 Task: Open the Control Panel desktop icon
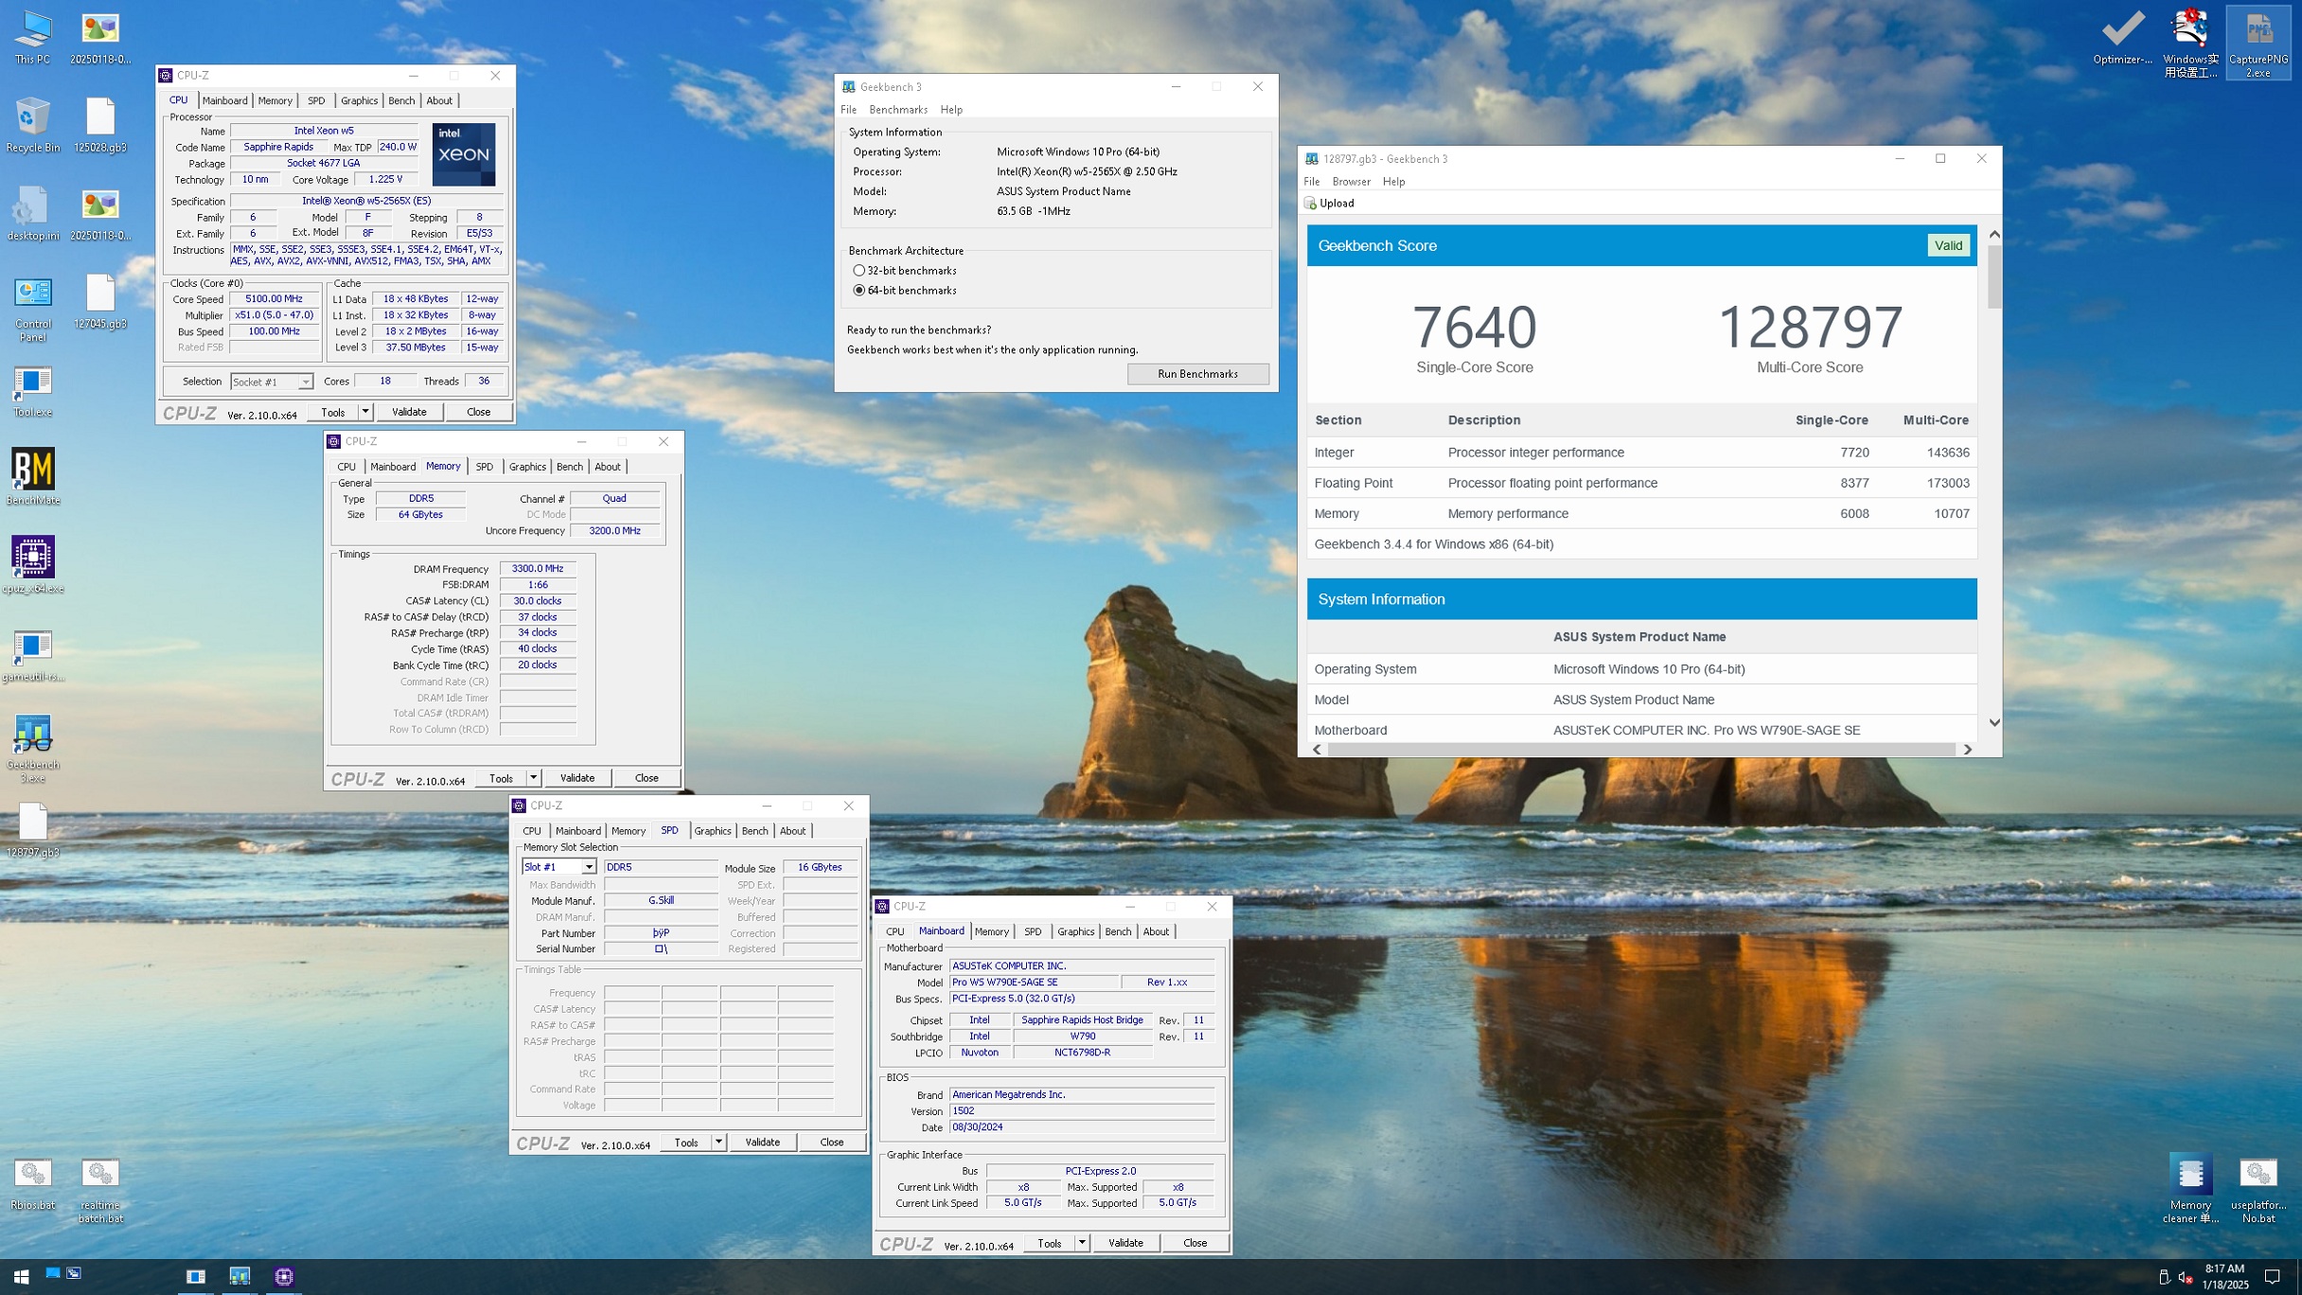pyautogui.click(x=32, y=310)
